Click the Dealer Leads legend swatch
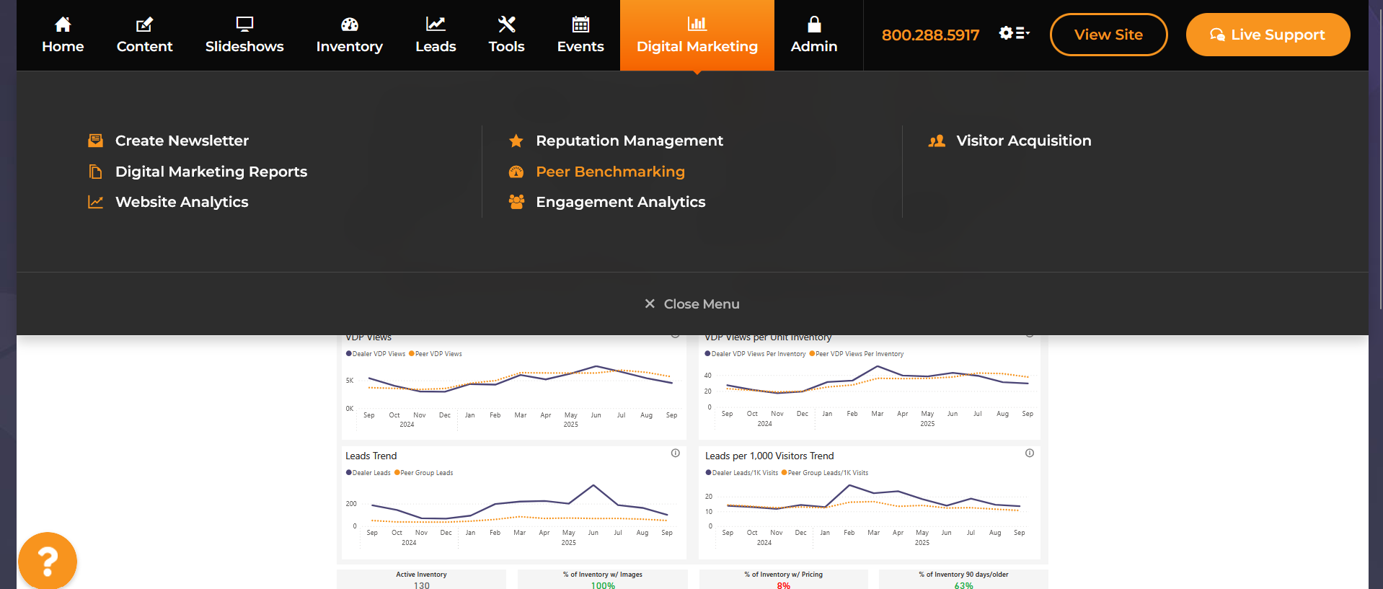The width and height of the screenshot is (1383, 589). 349,473
